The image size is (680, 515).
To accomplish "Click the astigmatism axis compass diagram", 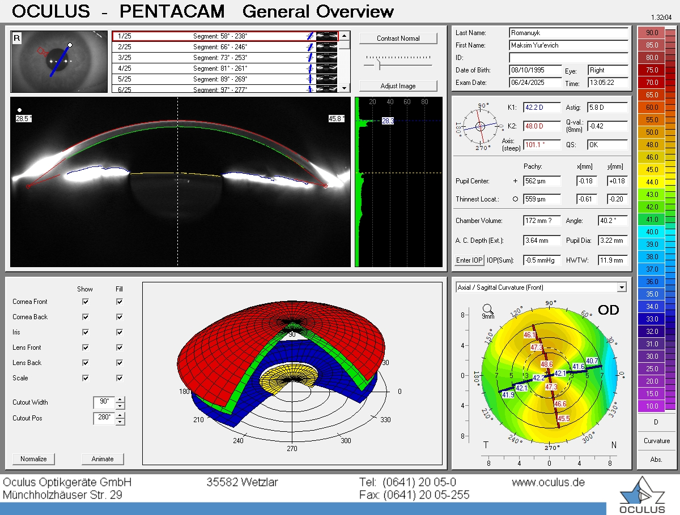I will pyautogui.click(x=480, y=126).
